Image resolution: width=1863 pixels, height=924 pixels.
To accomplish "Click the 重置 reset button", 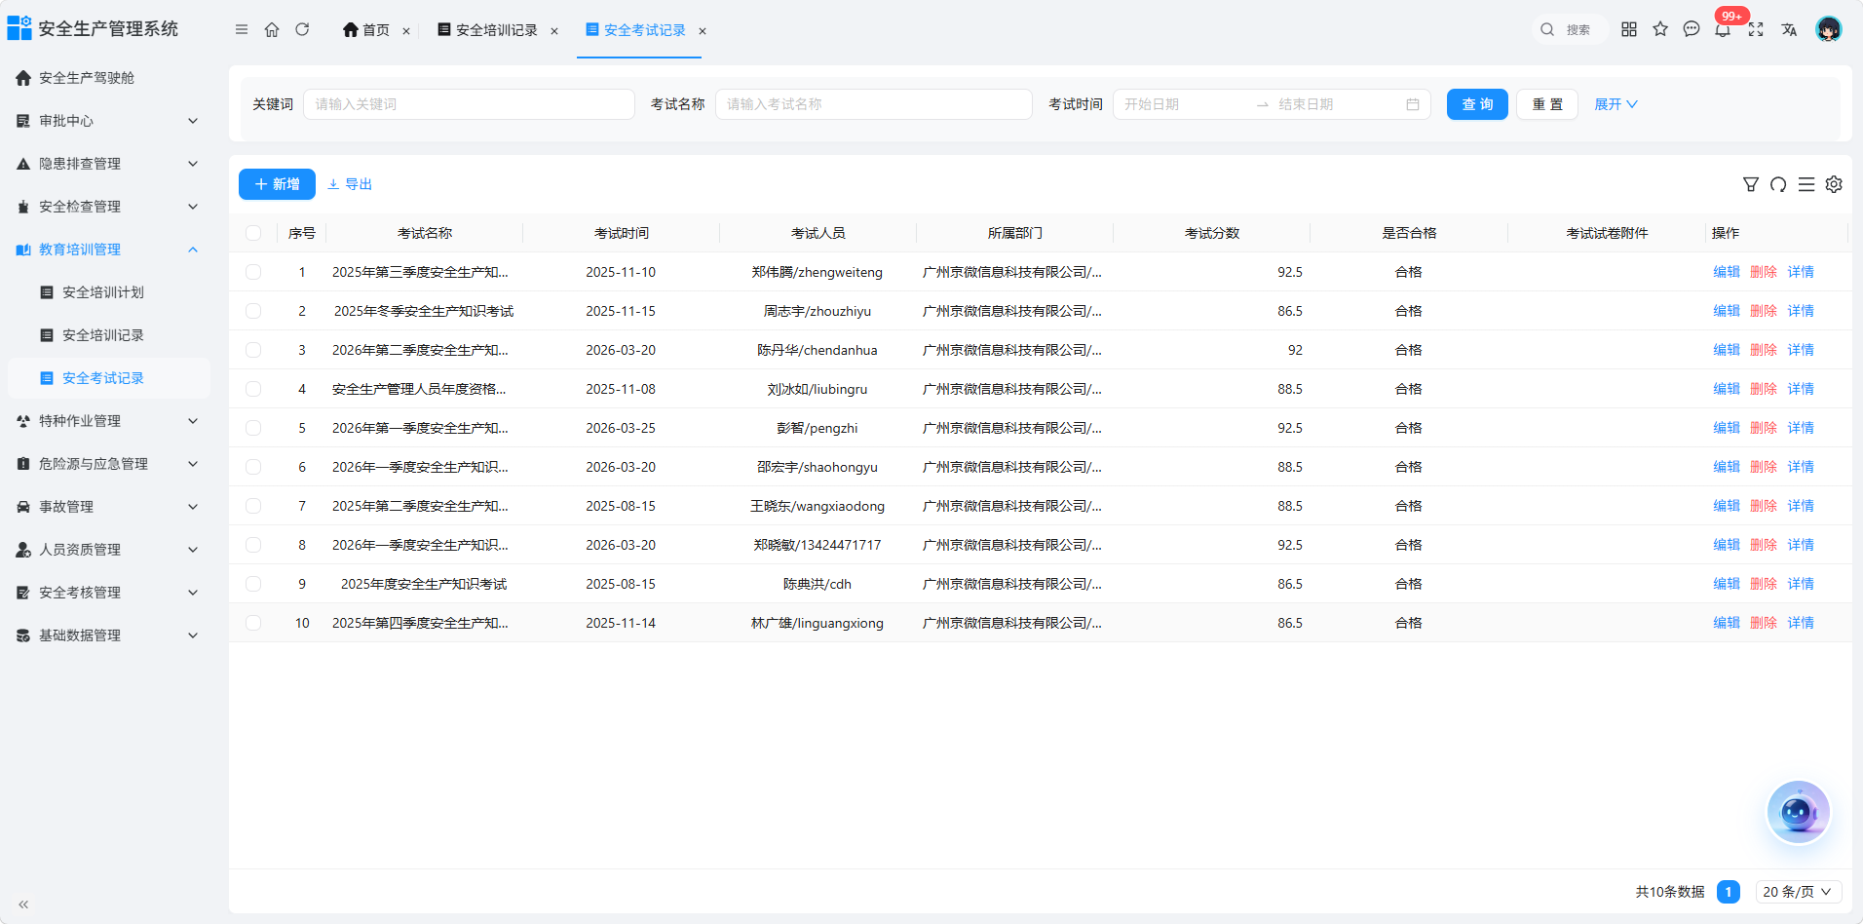I will (x=1547, y=104).
